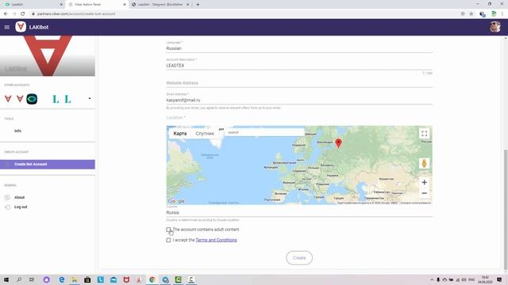Expand the other accounts list arrow

pos(90,98)
